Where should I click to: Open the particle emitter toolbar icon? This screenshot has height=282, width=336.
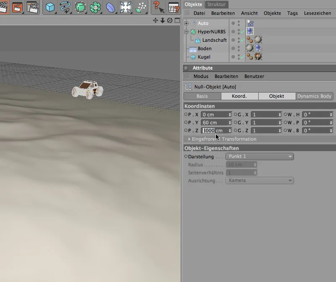[140, 7]
